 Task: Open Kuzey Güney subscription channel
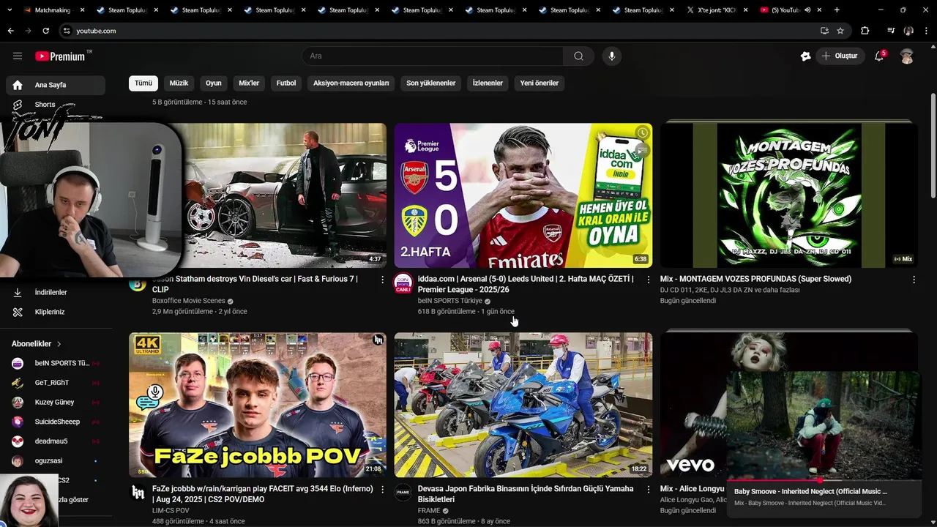tap(56, 402)
